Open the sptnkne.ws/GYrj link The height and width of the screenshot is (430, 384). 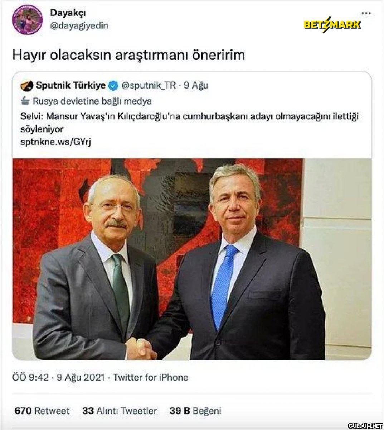[56, 142]
